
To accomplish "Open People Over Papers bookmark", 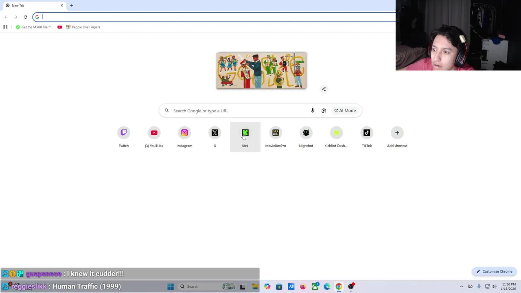I will [83, 27].
